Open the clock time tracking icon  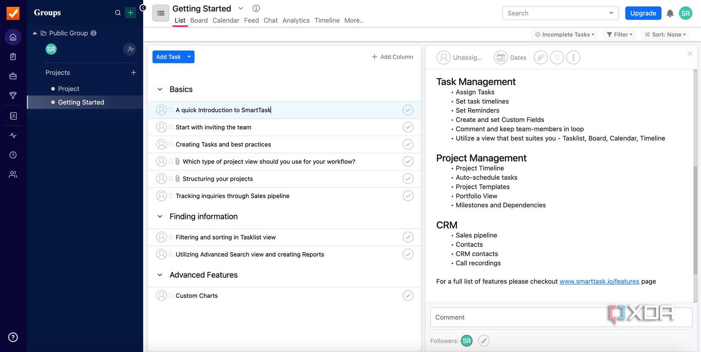tap(13, 155)
